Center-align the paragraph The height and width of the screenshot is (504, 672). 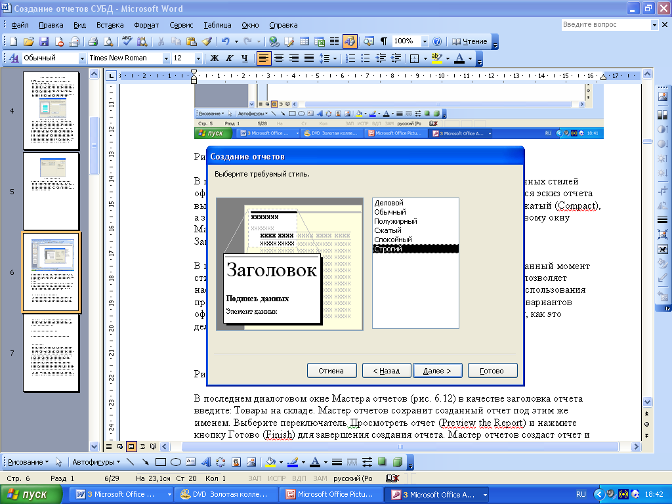tap(279, 58)
